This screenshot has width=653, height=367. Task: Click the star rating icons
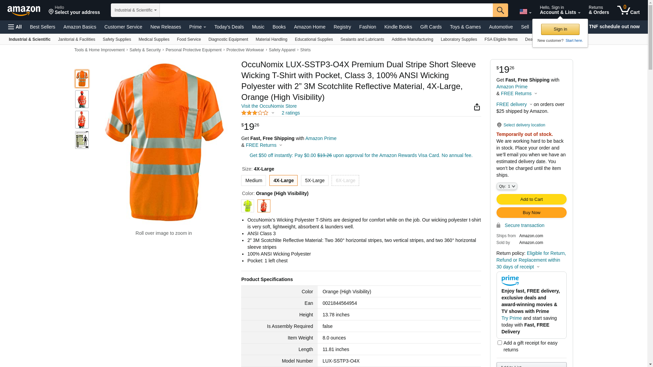pyautogui.click(x=255, y=113)
